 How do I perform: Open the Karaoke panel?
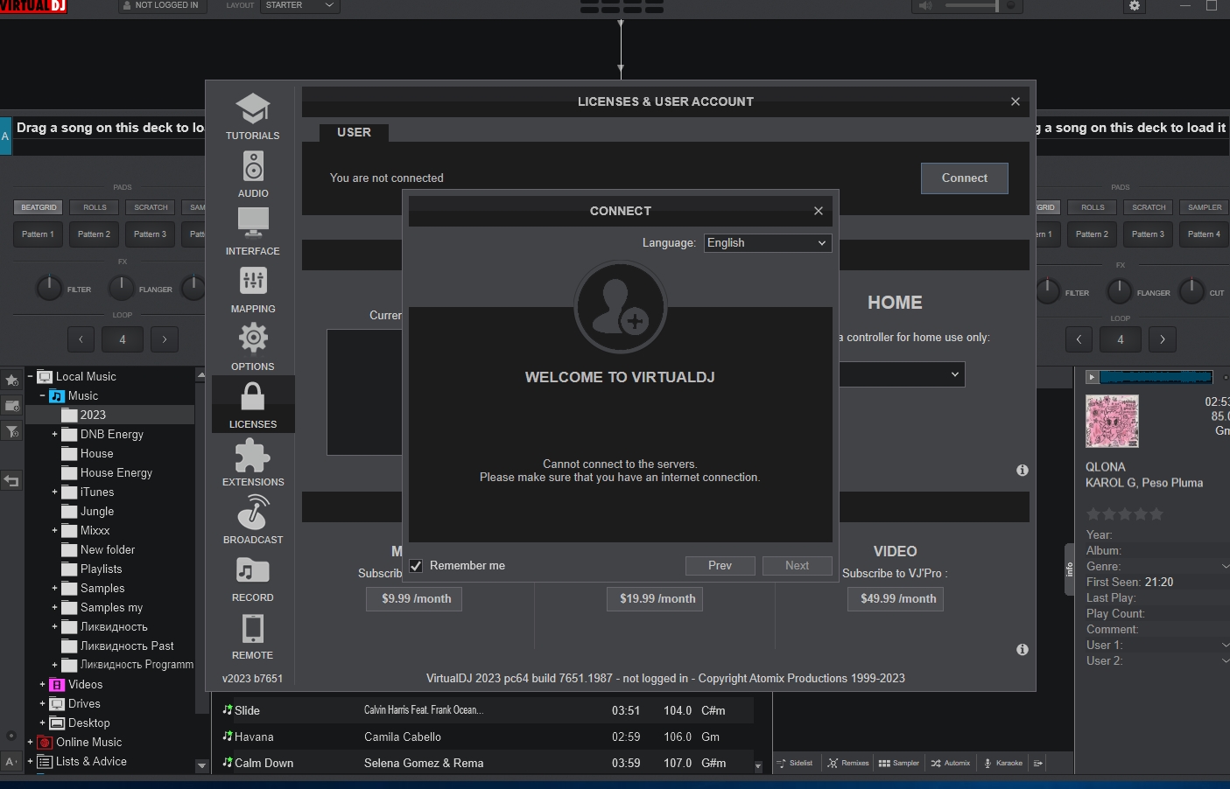point(1003,763)
